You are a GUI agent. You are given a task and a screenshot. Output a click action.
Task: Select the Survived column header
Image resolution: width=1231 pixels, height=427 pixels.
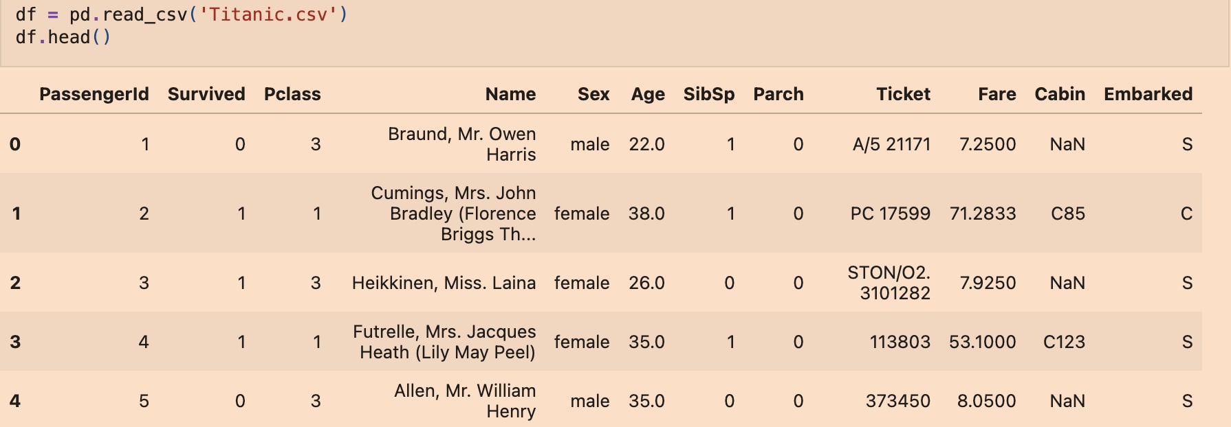[x=206, y=94]
